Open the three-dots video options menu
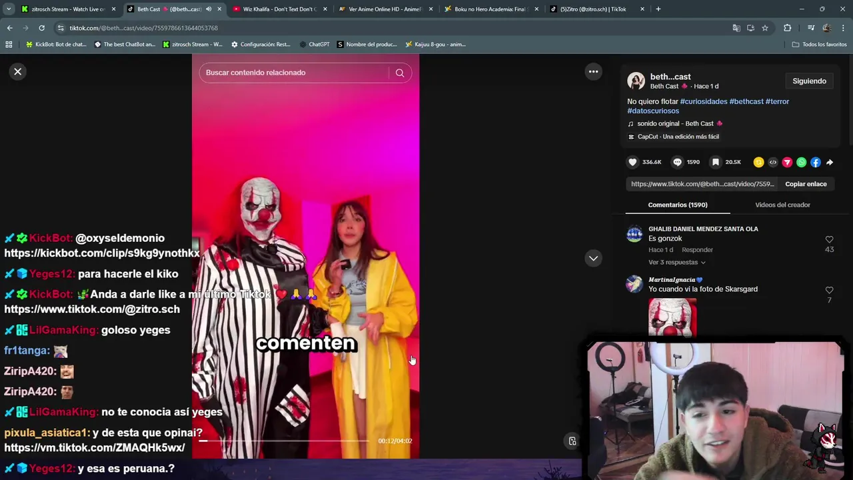The height and width of the screenshot is (480, 853). 593,71
